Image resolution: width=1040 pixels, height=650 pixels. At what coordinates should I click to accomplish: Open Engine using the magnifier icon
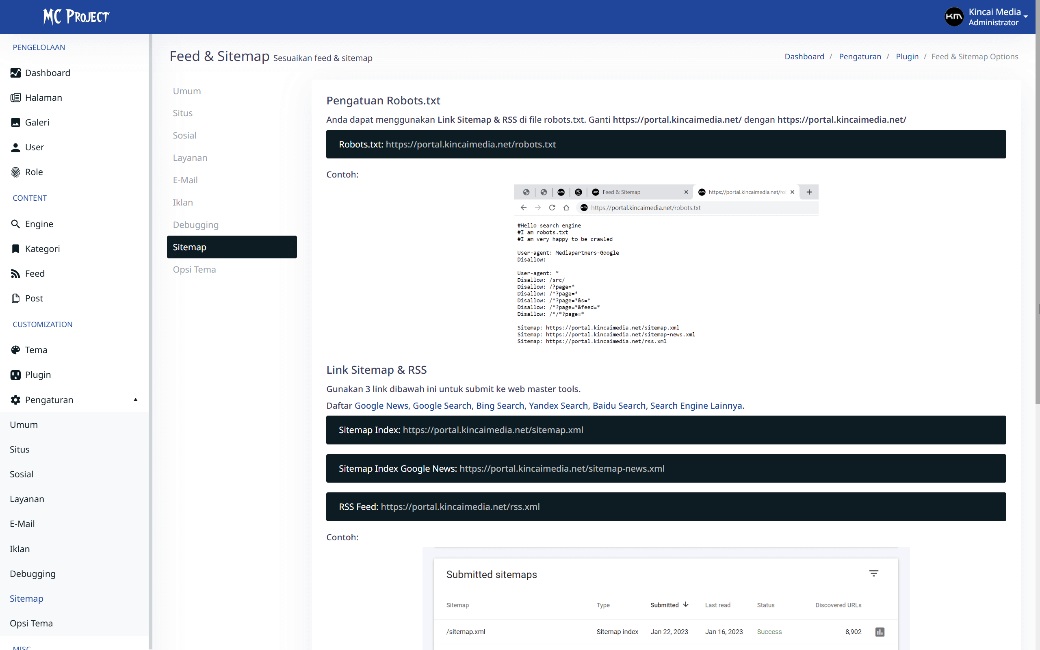15,223
